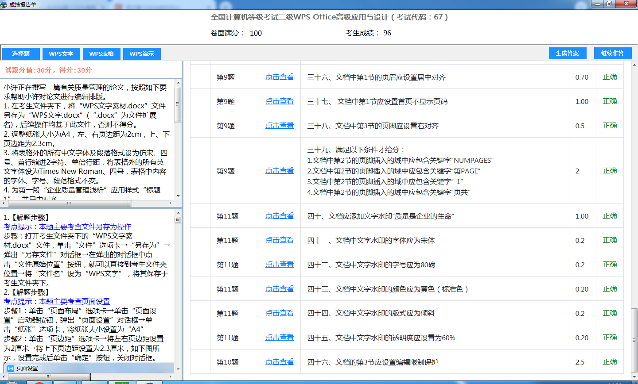Click the question panel horizontal scroll-left arrow
This screenshot has width=638, height=384.
3,204
